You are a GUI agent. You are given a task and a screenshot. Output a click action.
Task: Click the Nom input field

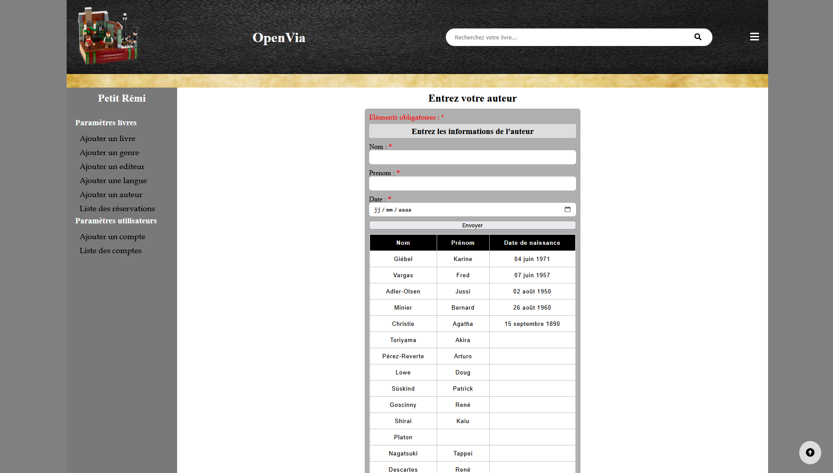click(472, 157)
